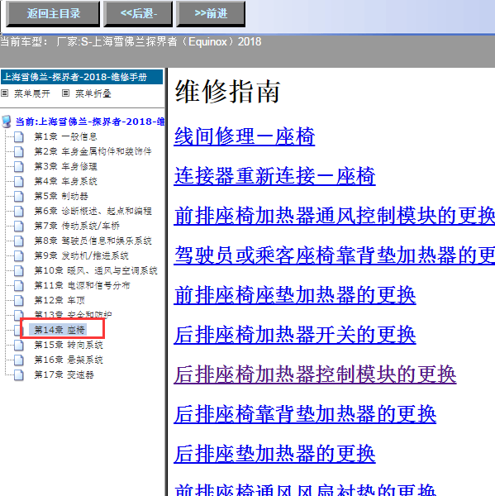Open 第8章 驾驶员信息和娱乐系统

point(93,241)
